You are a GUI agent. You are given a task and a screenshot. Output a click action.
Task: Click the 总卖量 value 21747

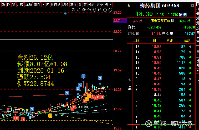(x=190, y=34)
